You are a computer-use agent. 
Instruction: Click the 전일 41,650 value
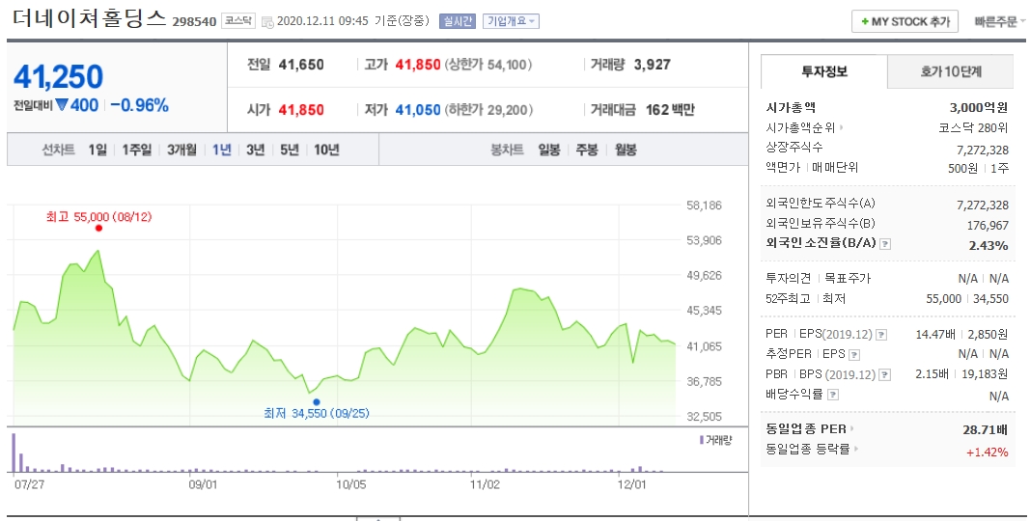point(301,65)
